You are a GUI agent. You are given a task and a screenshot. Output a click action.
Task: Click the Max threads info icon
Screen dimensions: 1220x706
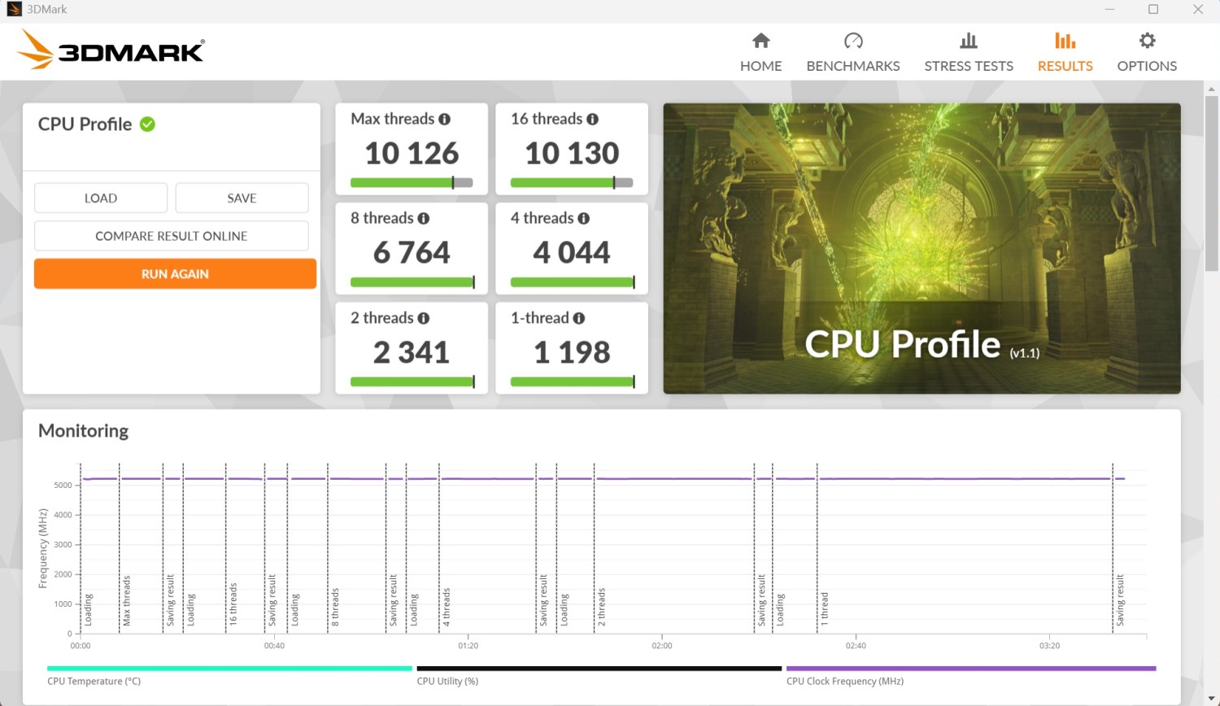pos(444,119)
